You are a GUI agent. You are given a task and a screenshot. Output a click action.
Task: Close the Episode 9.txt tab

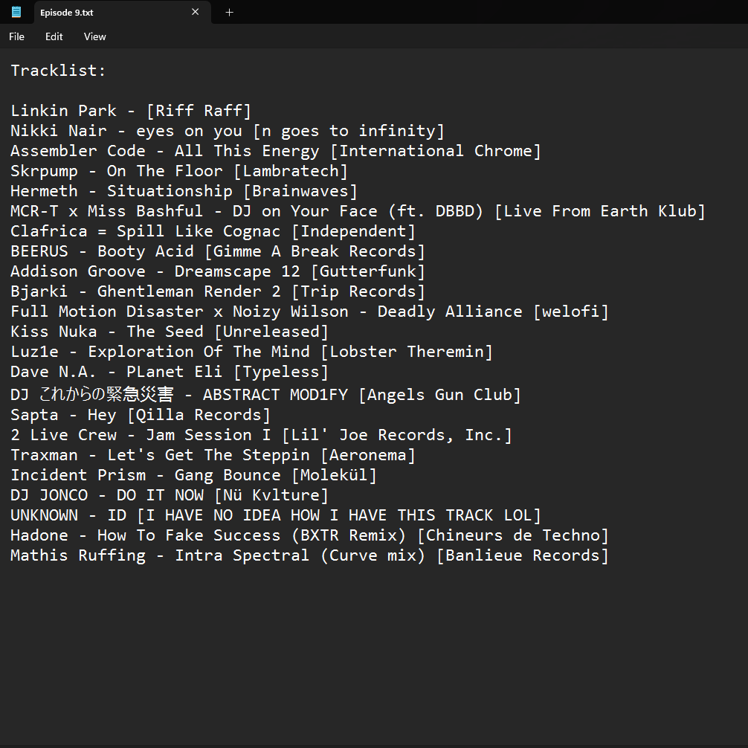click(x=195, y=12)
